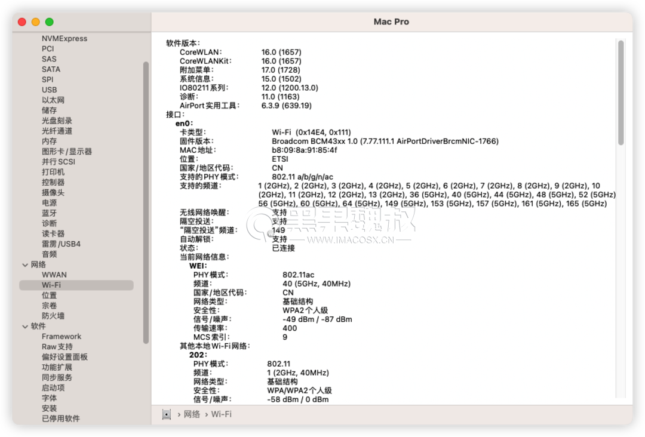Collapse the 网络 section in sidebar
This screenshot has width=645, height=437.
[x=25, y=264]
